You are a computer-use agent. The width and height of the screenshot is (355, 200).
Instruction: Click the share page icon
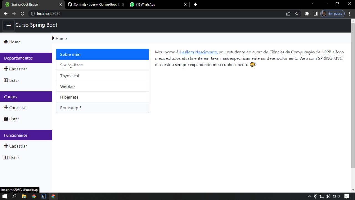(288, 14)
